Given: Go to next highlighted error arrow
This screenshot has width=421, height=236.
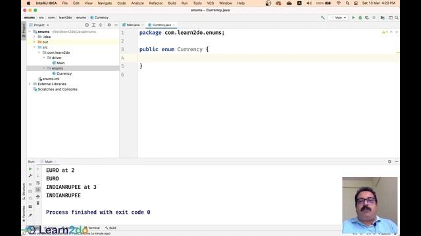Looking at the screenshot, I should coord(397,32).
